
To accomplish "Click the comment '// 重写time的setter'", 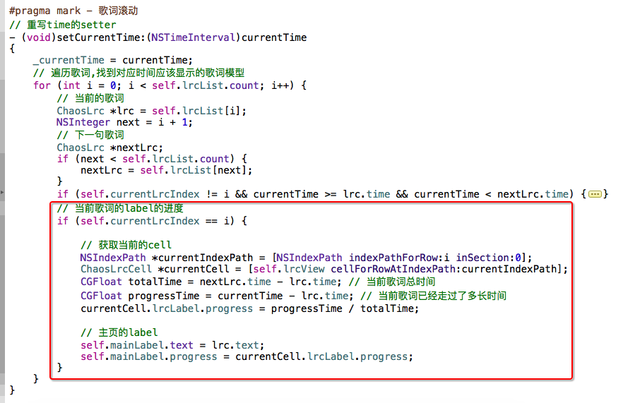I will tap(63, 25).
